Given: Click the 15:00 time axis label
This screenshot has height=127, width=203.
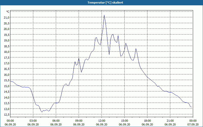Looking at the screenshot, I should click(125, 121).
